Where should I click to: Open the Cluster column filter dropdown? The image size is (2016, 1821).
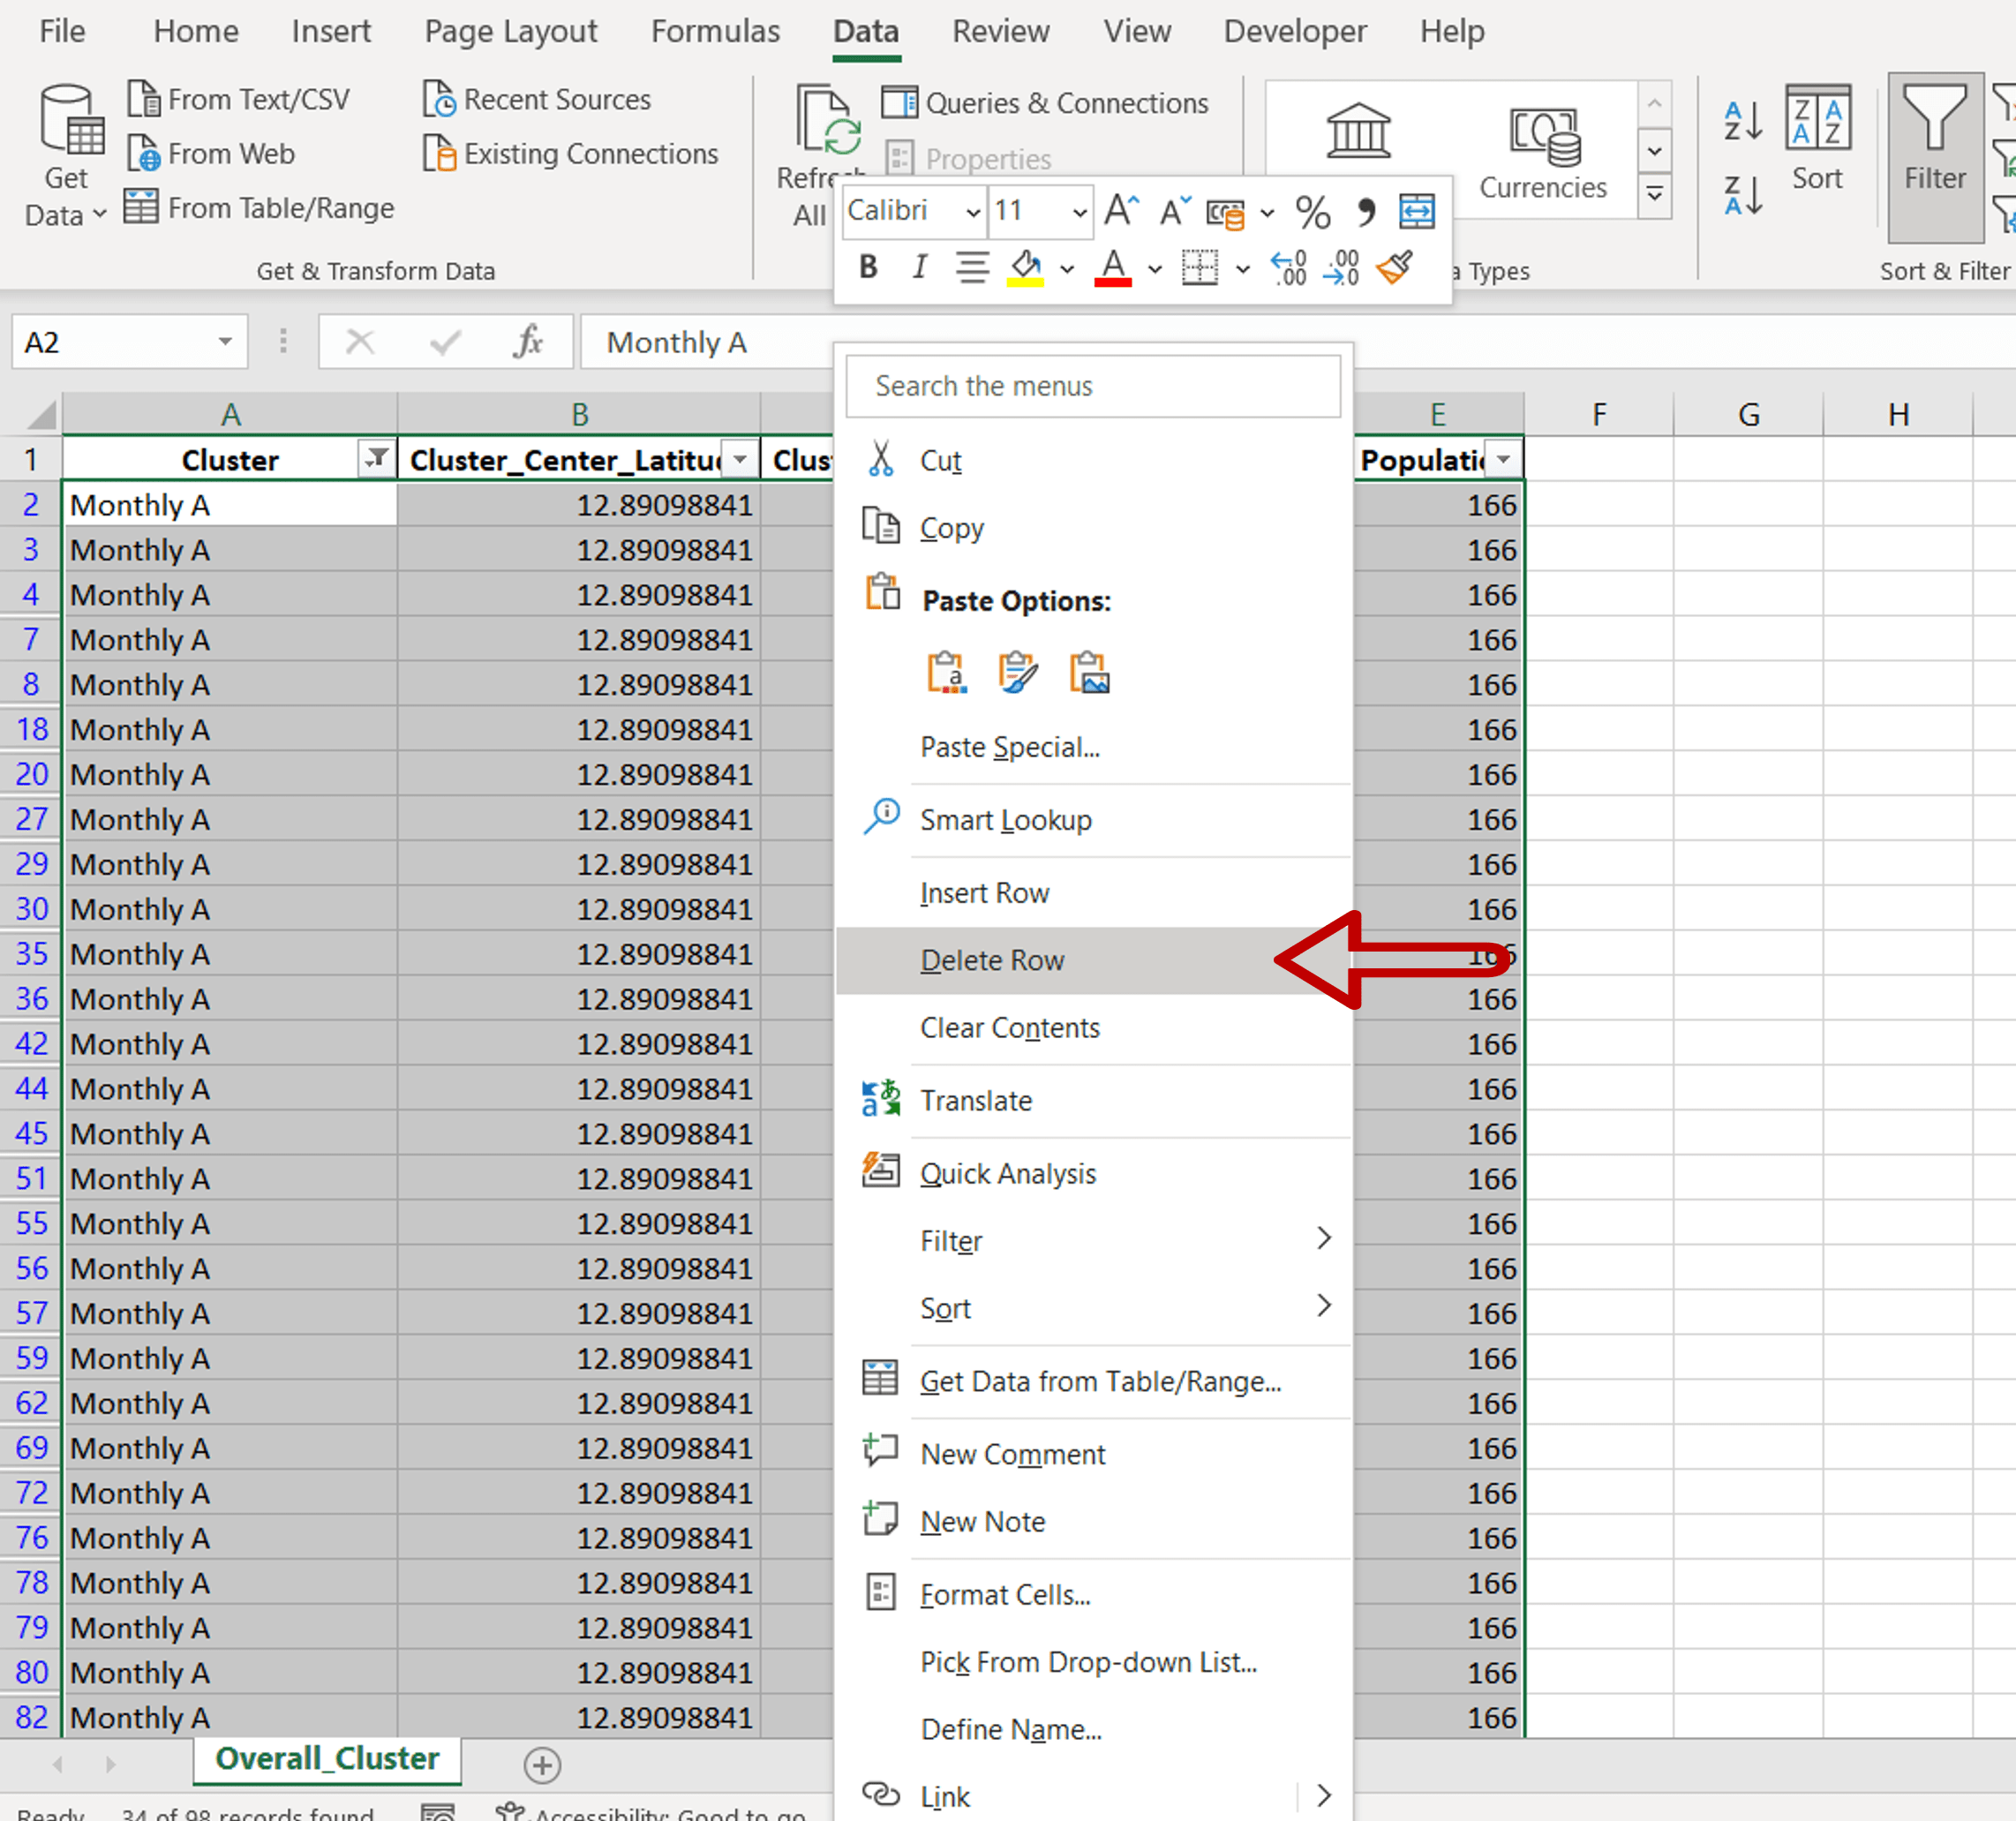[376, 458]
